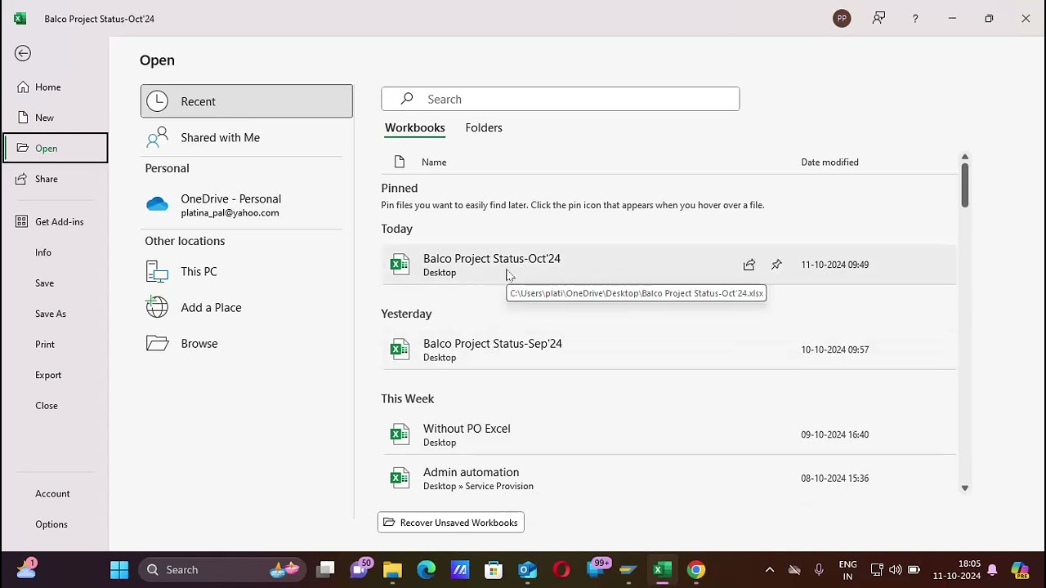Open Admin automation workbook
Screen dimensions: 1046x588
(x=668, y=479)
